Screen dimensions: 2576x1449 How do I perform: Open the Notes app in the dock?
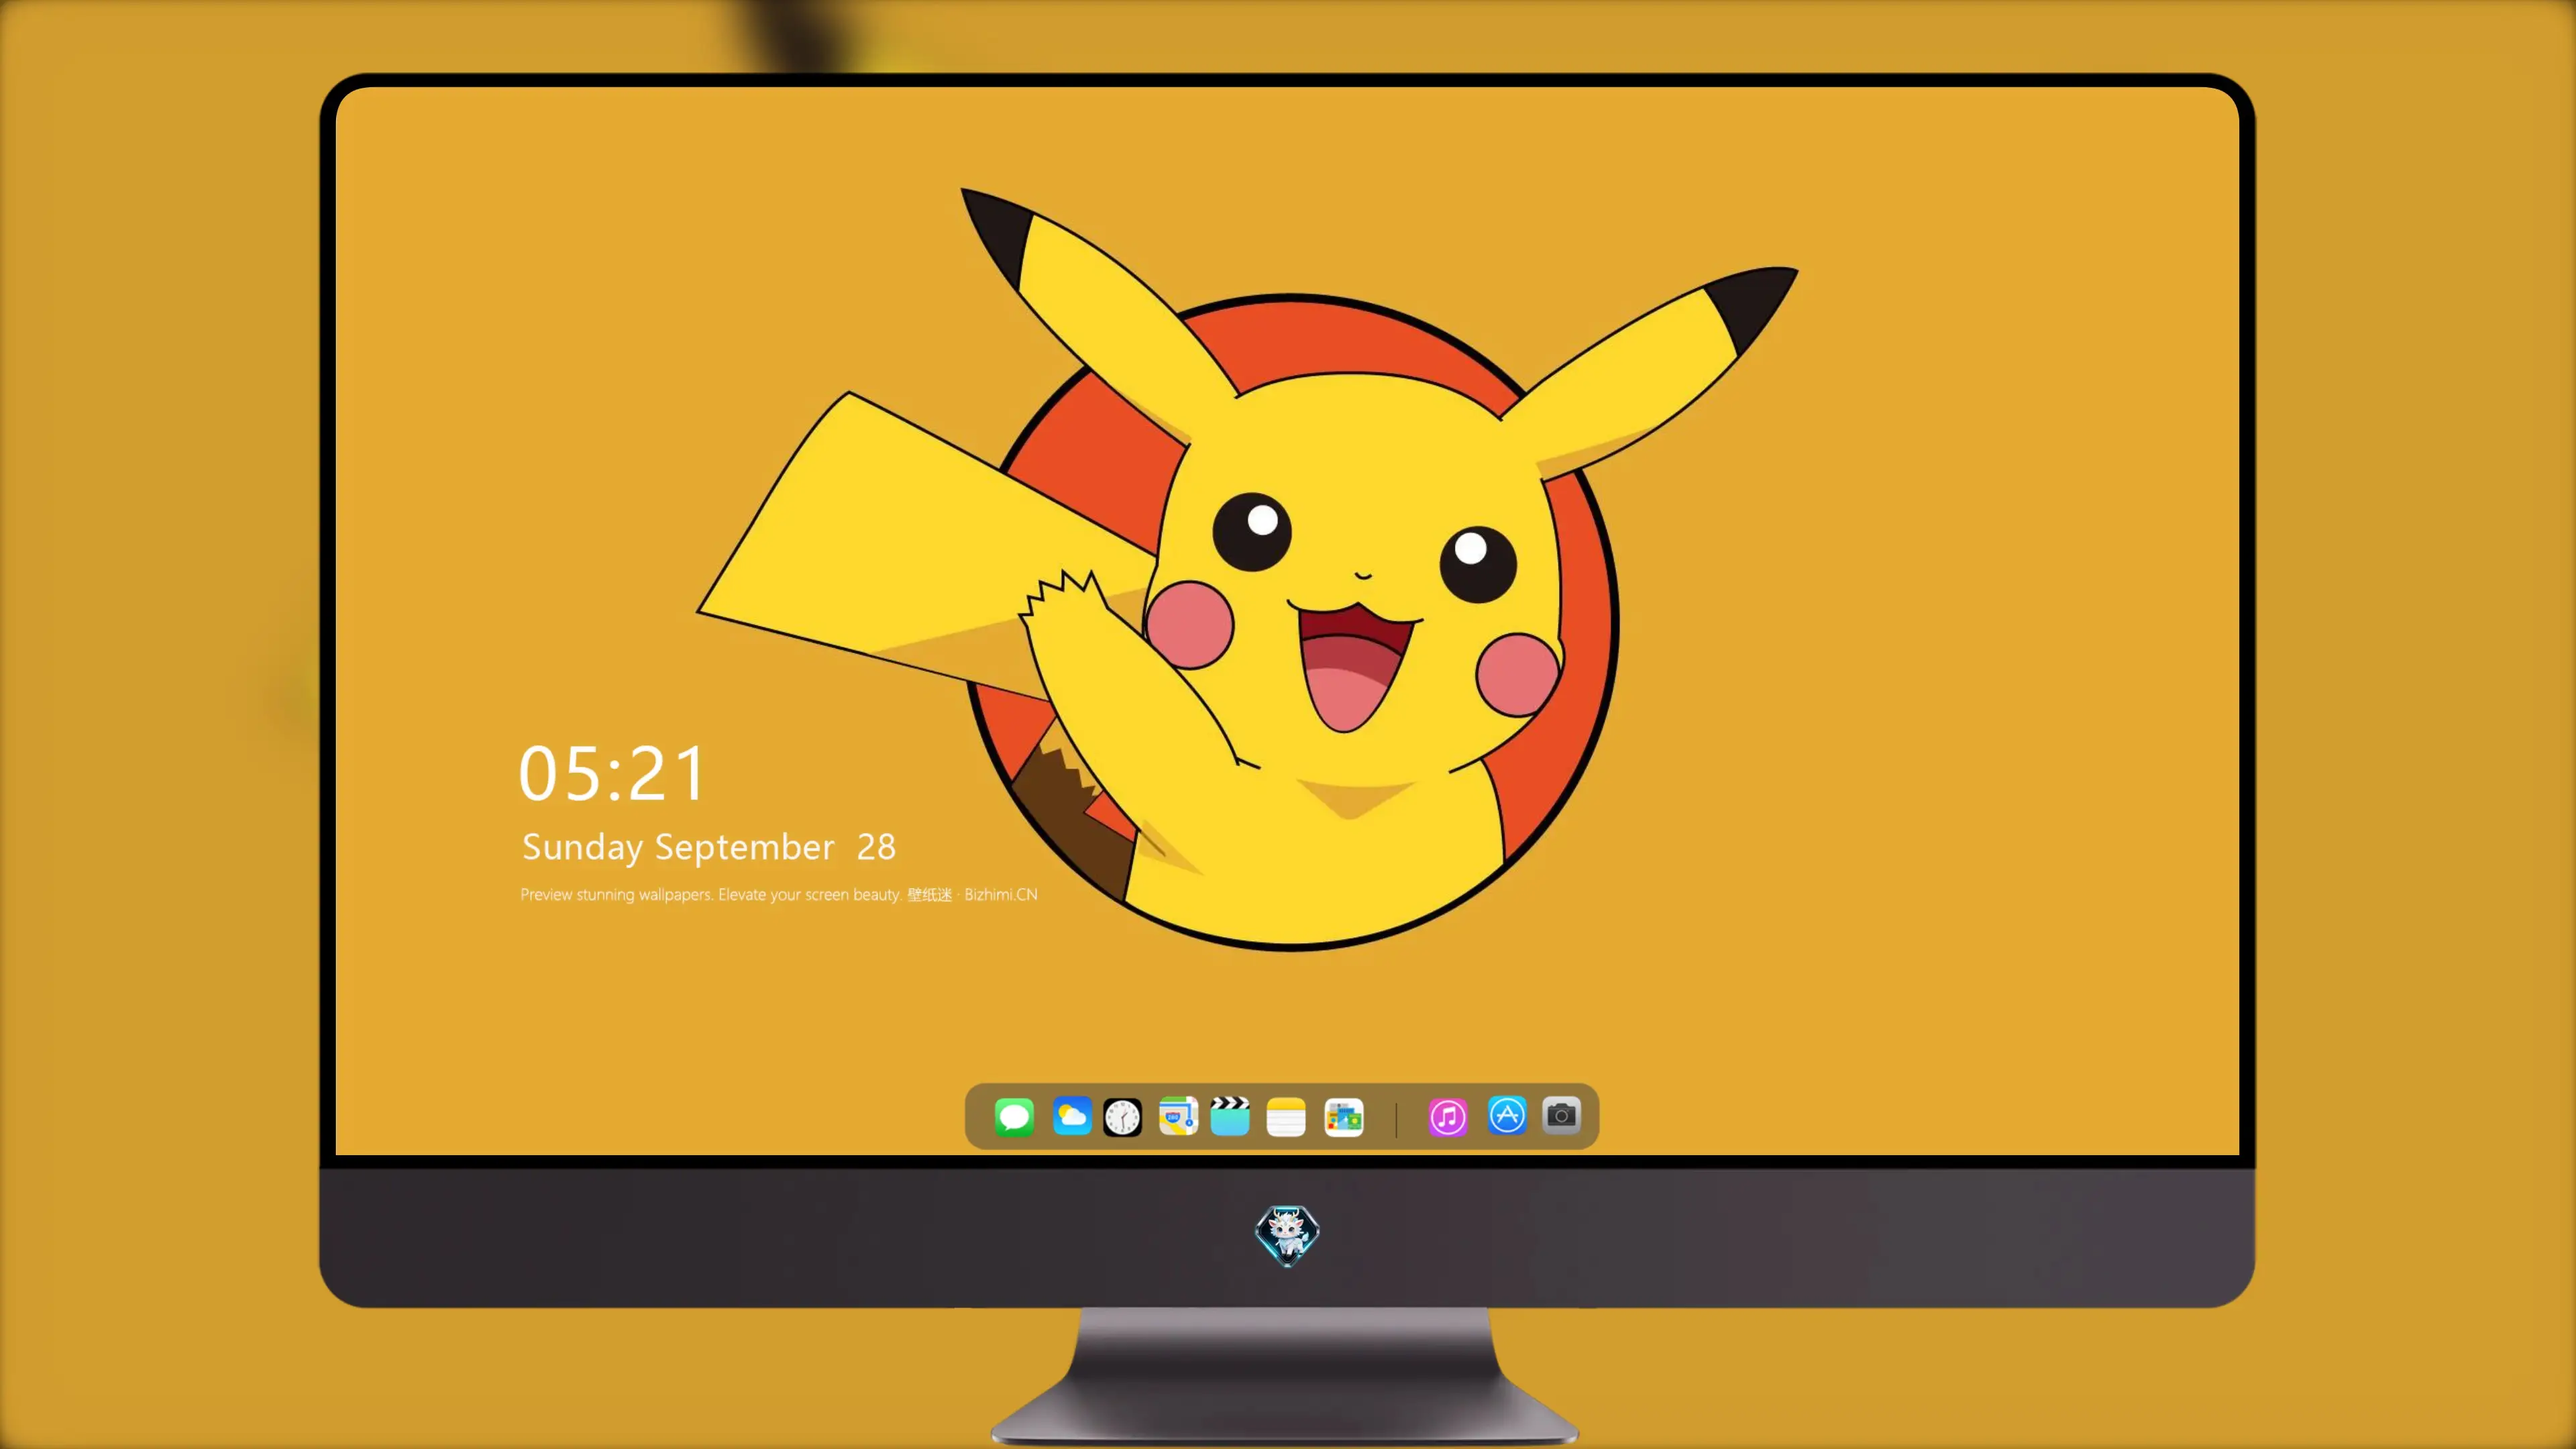[x=1286, y=1116]
